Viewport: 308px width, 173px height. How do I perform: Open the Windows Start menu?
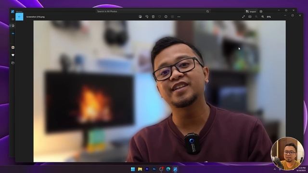[133, 169]
